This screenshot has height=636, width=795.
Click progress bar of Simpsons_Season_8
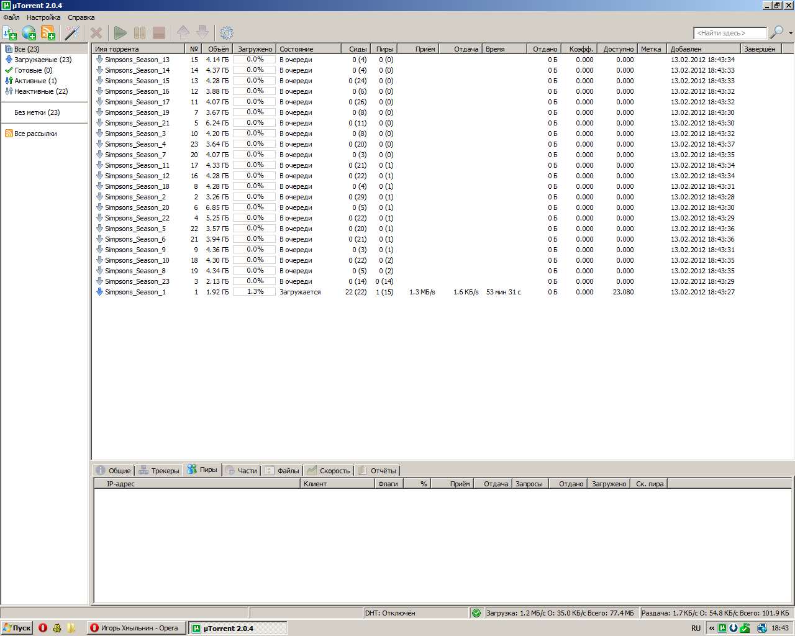click(255, 271)
